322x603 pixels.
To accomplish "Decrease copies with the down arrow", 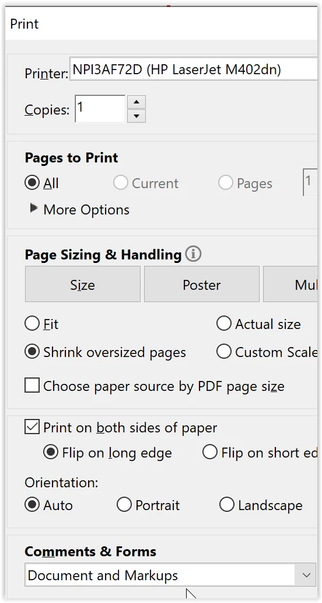I will coord(136,116).
